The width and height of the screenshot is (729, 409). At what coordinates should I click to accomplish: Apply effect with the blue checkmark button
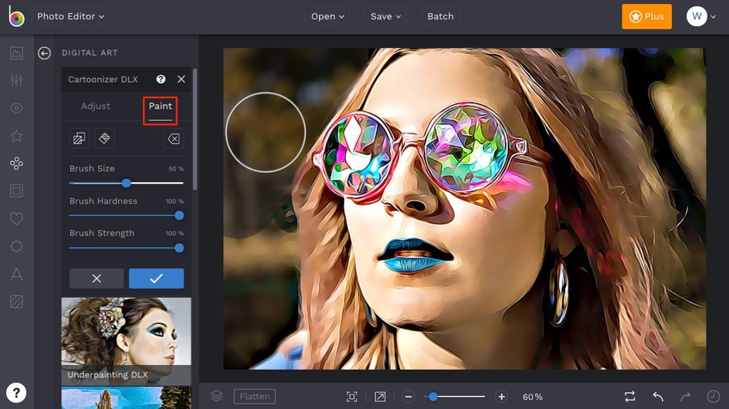coord(156,279)
